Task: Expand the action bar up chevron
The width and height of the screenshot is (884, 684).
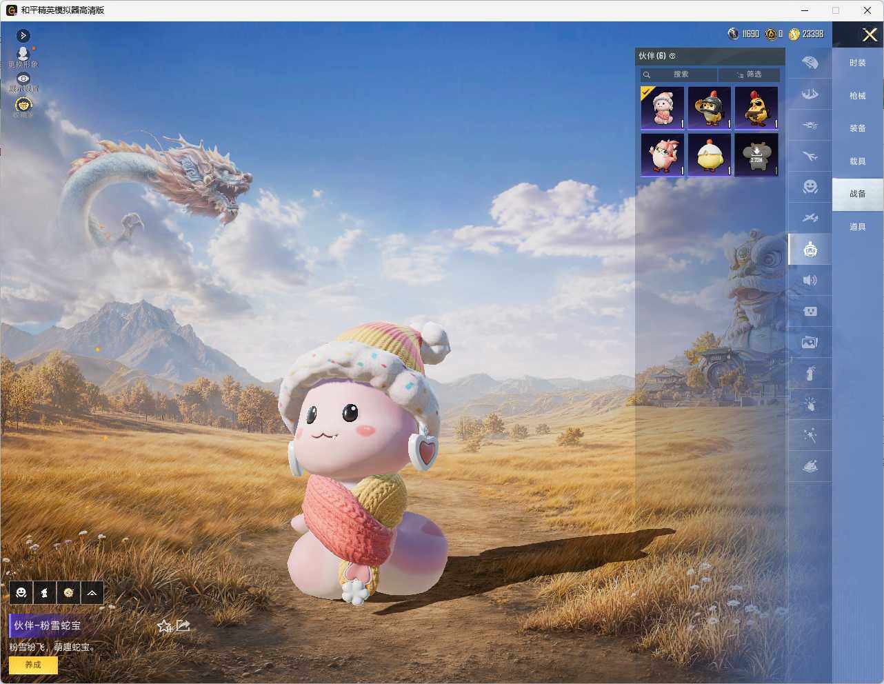Action: (x=92, y=592)
